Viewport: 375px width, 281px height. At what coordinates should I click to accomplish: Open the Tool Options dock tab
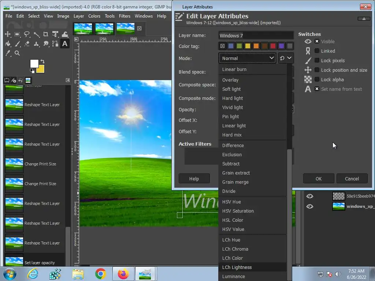(x=7, y=80)
